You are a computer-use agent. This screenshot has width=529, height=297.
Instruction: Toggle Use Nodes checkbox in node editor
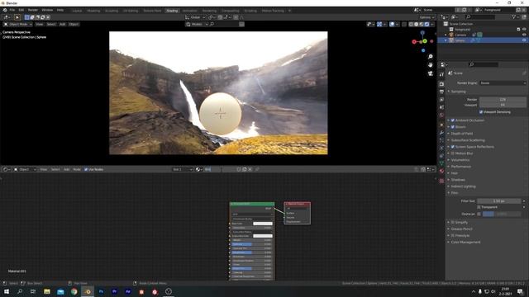pyautogui.click(x=86, y=169)
